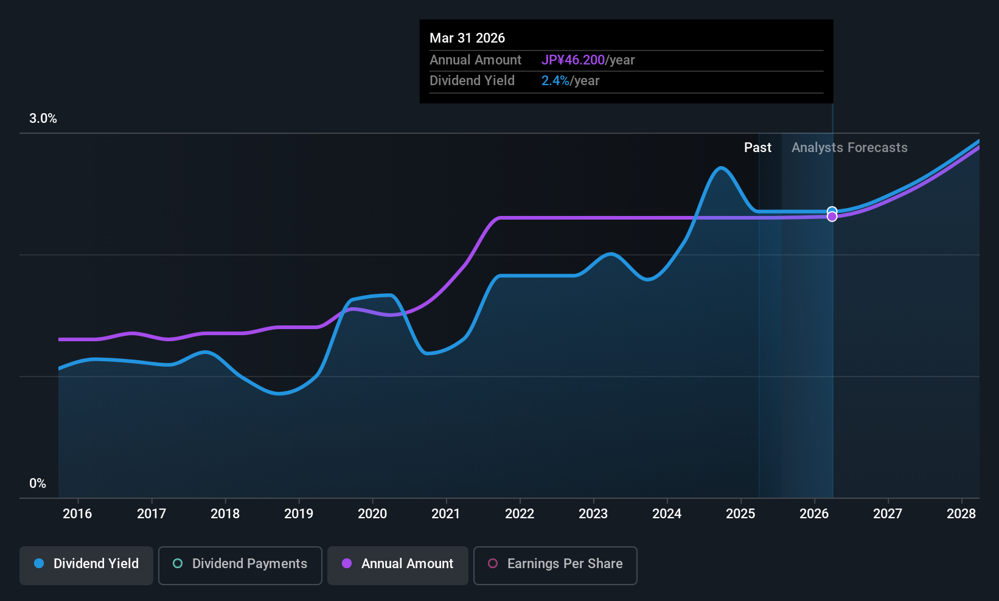Click the Analysts Forecasts region label
The width and height of the screenshot is (999, 601).
click(x=849, y=148)
